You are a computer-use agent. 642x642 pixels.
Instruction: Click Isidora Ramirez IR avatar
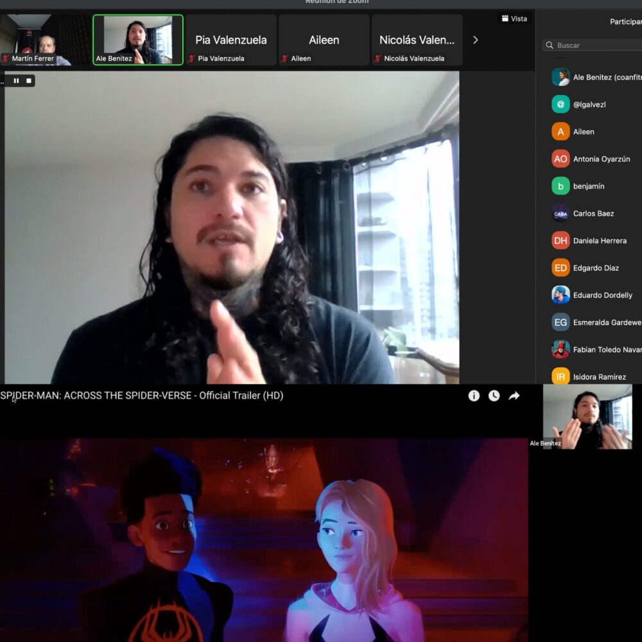[560, 376]
